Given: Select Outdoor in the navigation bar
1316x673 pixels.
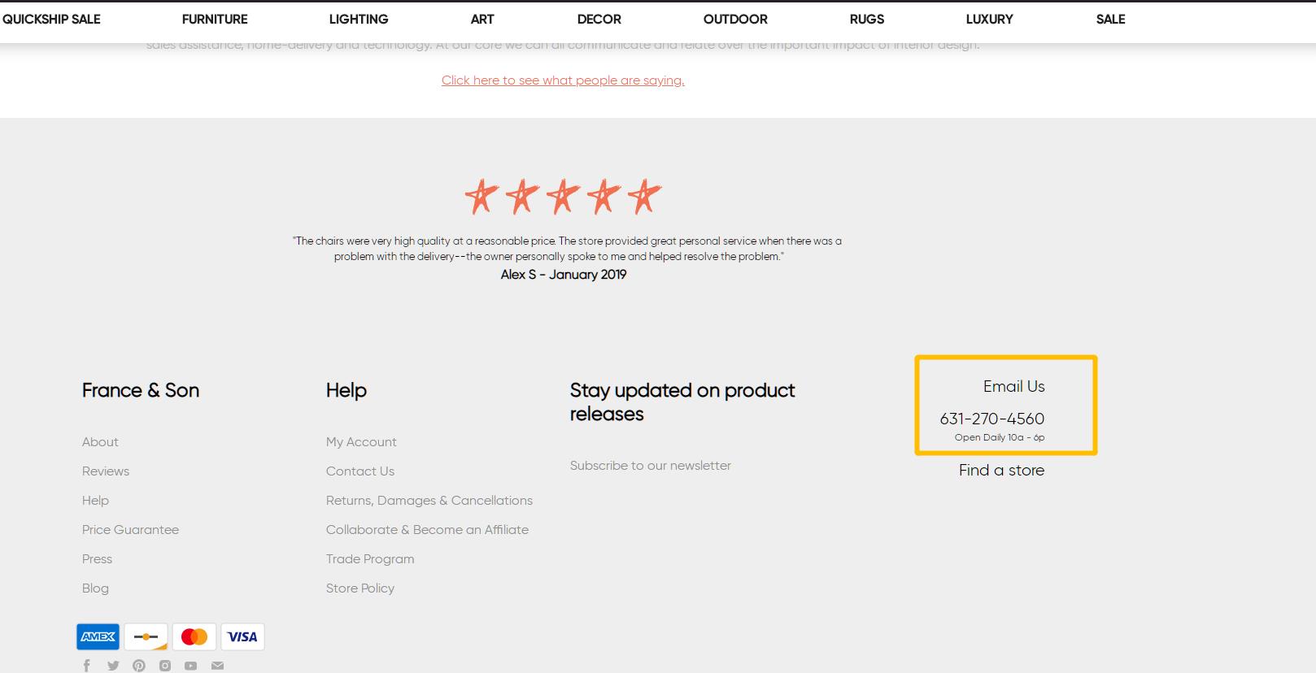Looking at the screenshot, I should [735, 19].
